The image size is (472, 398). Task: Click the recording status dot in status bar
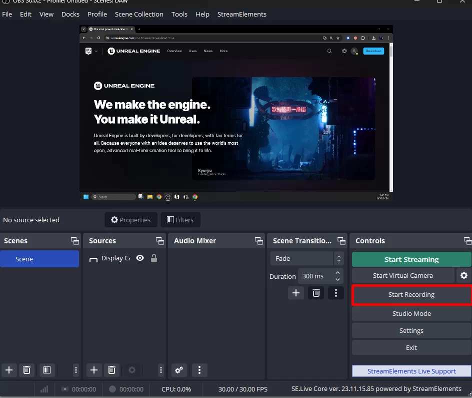point(112,389)
